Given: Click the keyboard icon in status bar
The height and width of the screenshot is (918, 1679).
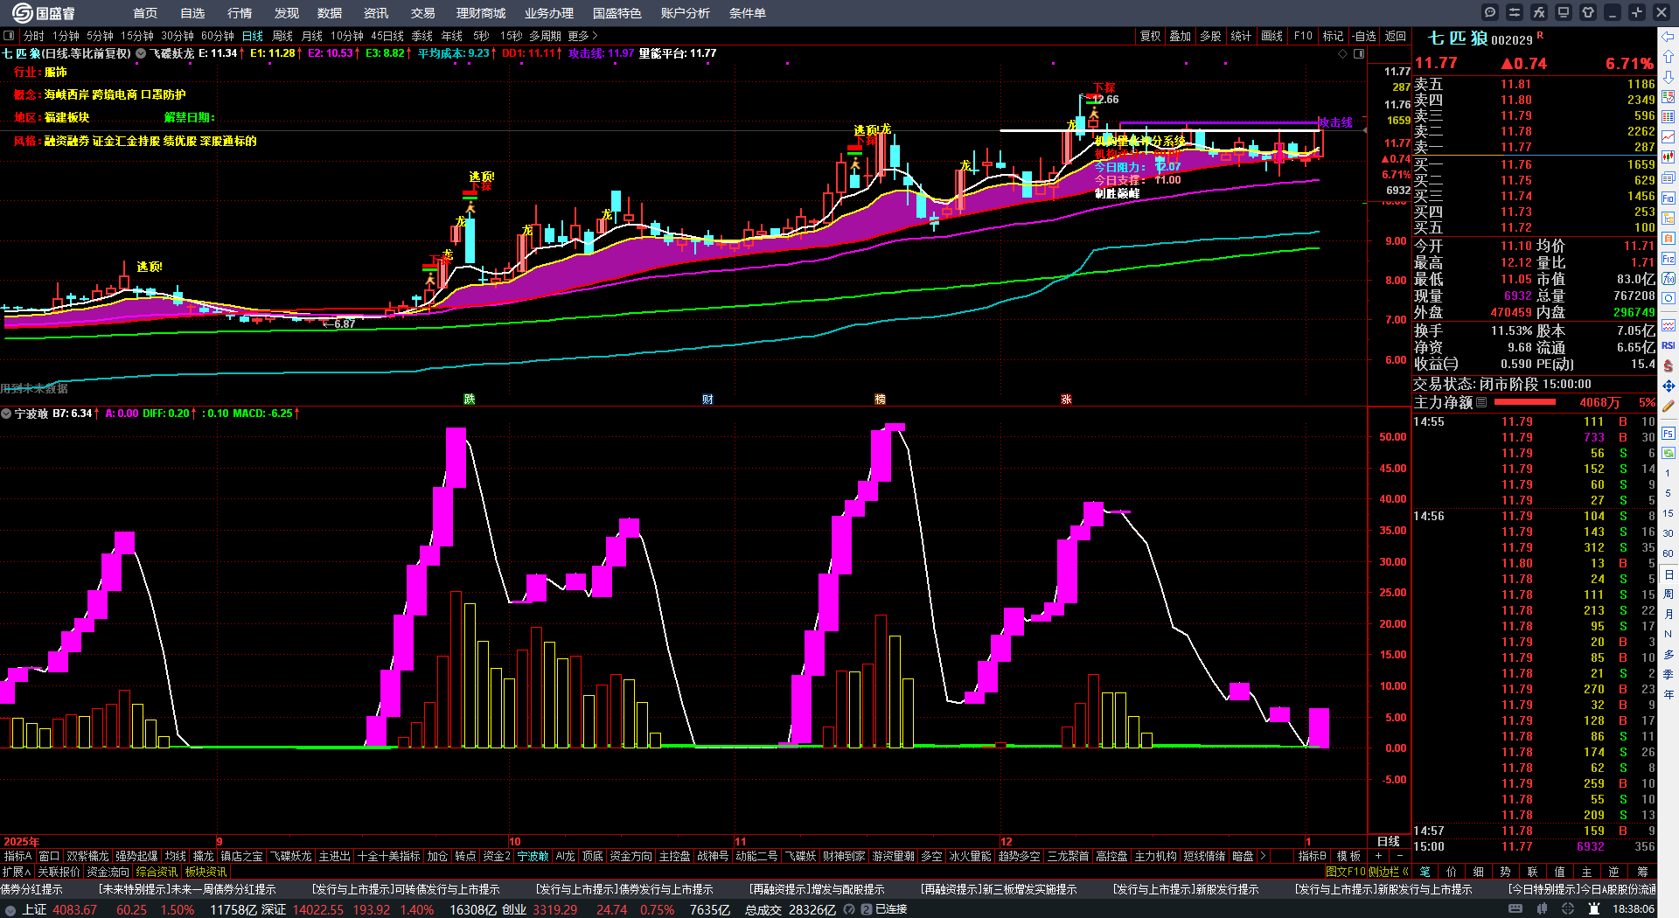Looking at the screenshot, I should [1515, 909].
